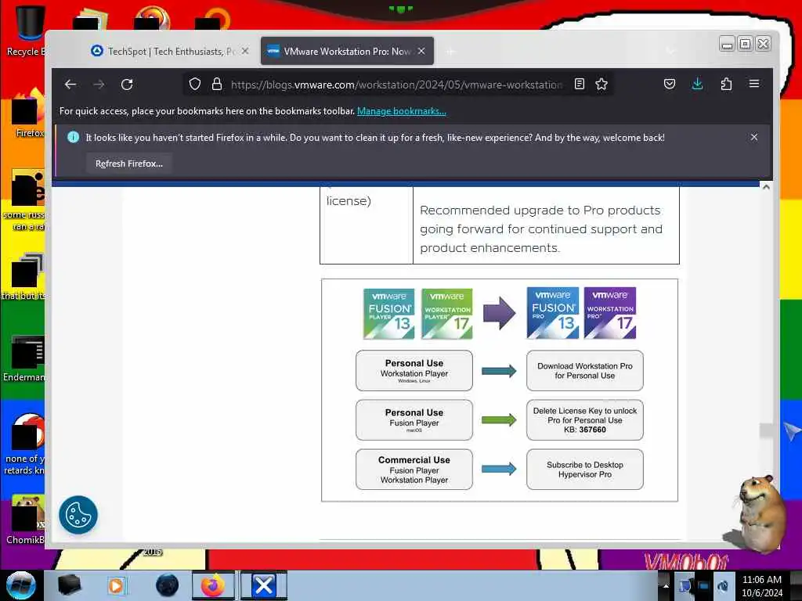Screen dimensions: 802x601
Task: Open the extensions puzzle-piece menu
Action: point(726,85)
